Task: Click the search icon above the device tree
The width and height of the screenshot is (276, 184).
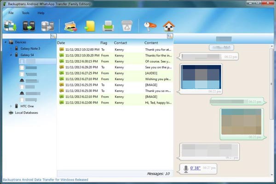Action: pyautogui.click(x=53, y=36)
